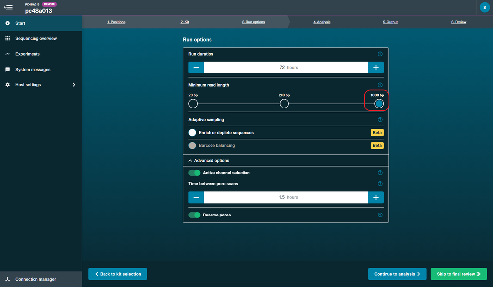
Task: Select the Barcode balancing option
Action: coord(192,145)
